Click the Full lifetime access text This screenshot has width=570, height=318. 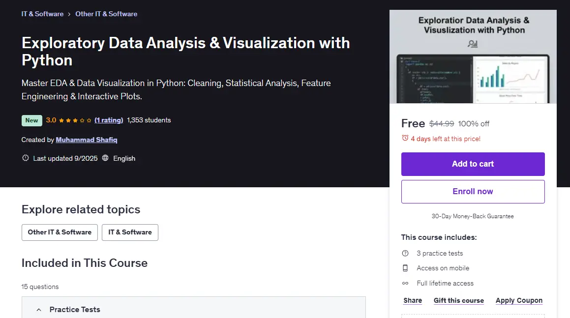[445, 283]
